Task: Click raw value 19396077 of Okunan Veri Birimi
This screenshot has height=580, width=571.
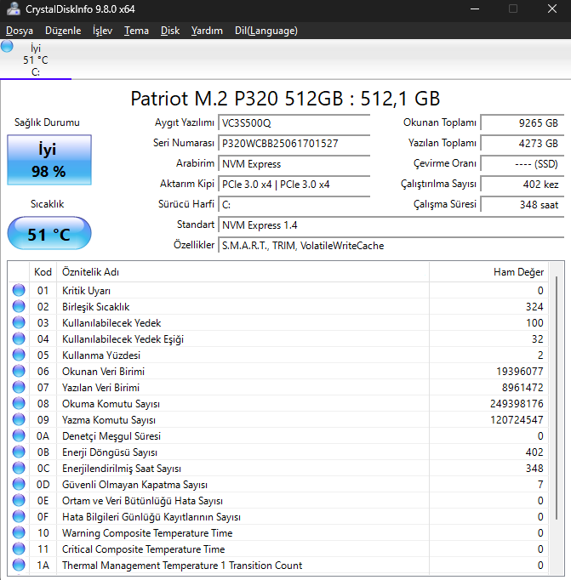Action: 520,372
